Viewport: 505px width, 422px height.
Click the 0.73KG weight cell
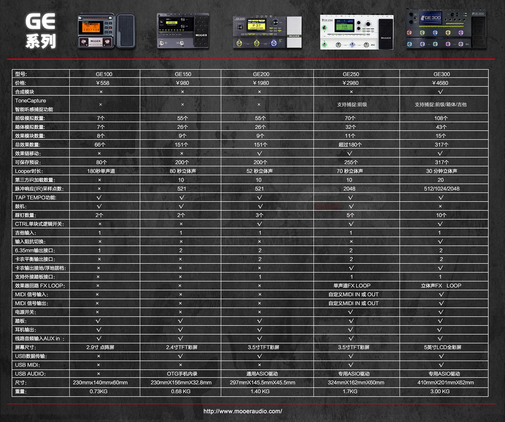(98, 391)
